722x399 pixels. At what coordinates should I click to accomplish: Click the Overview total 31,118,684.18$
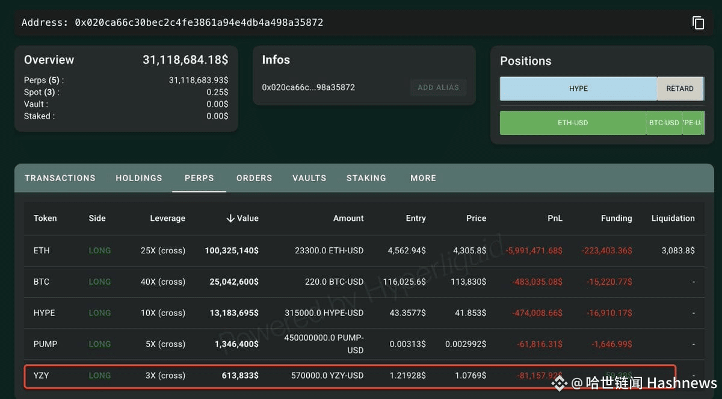tap(185, 60)
